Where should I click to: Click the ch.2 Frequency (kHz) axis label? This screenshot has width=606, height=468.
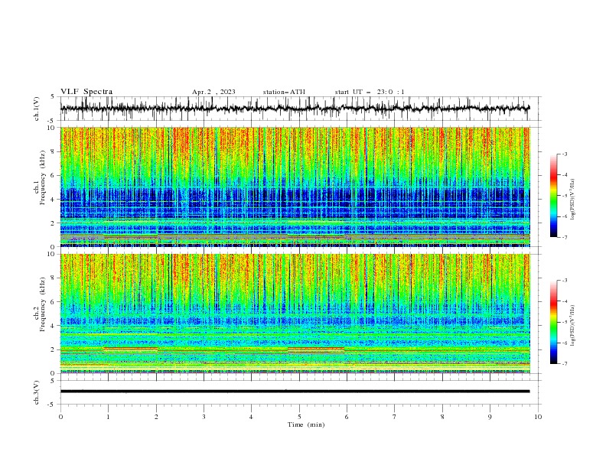(x=39, y=304)
